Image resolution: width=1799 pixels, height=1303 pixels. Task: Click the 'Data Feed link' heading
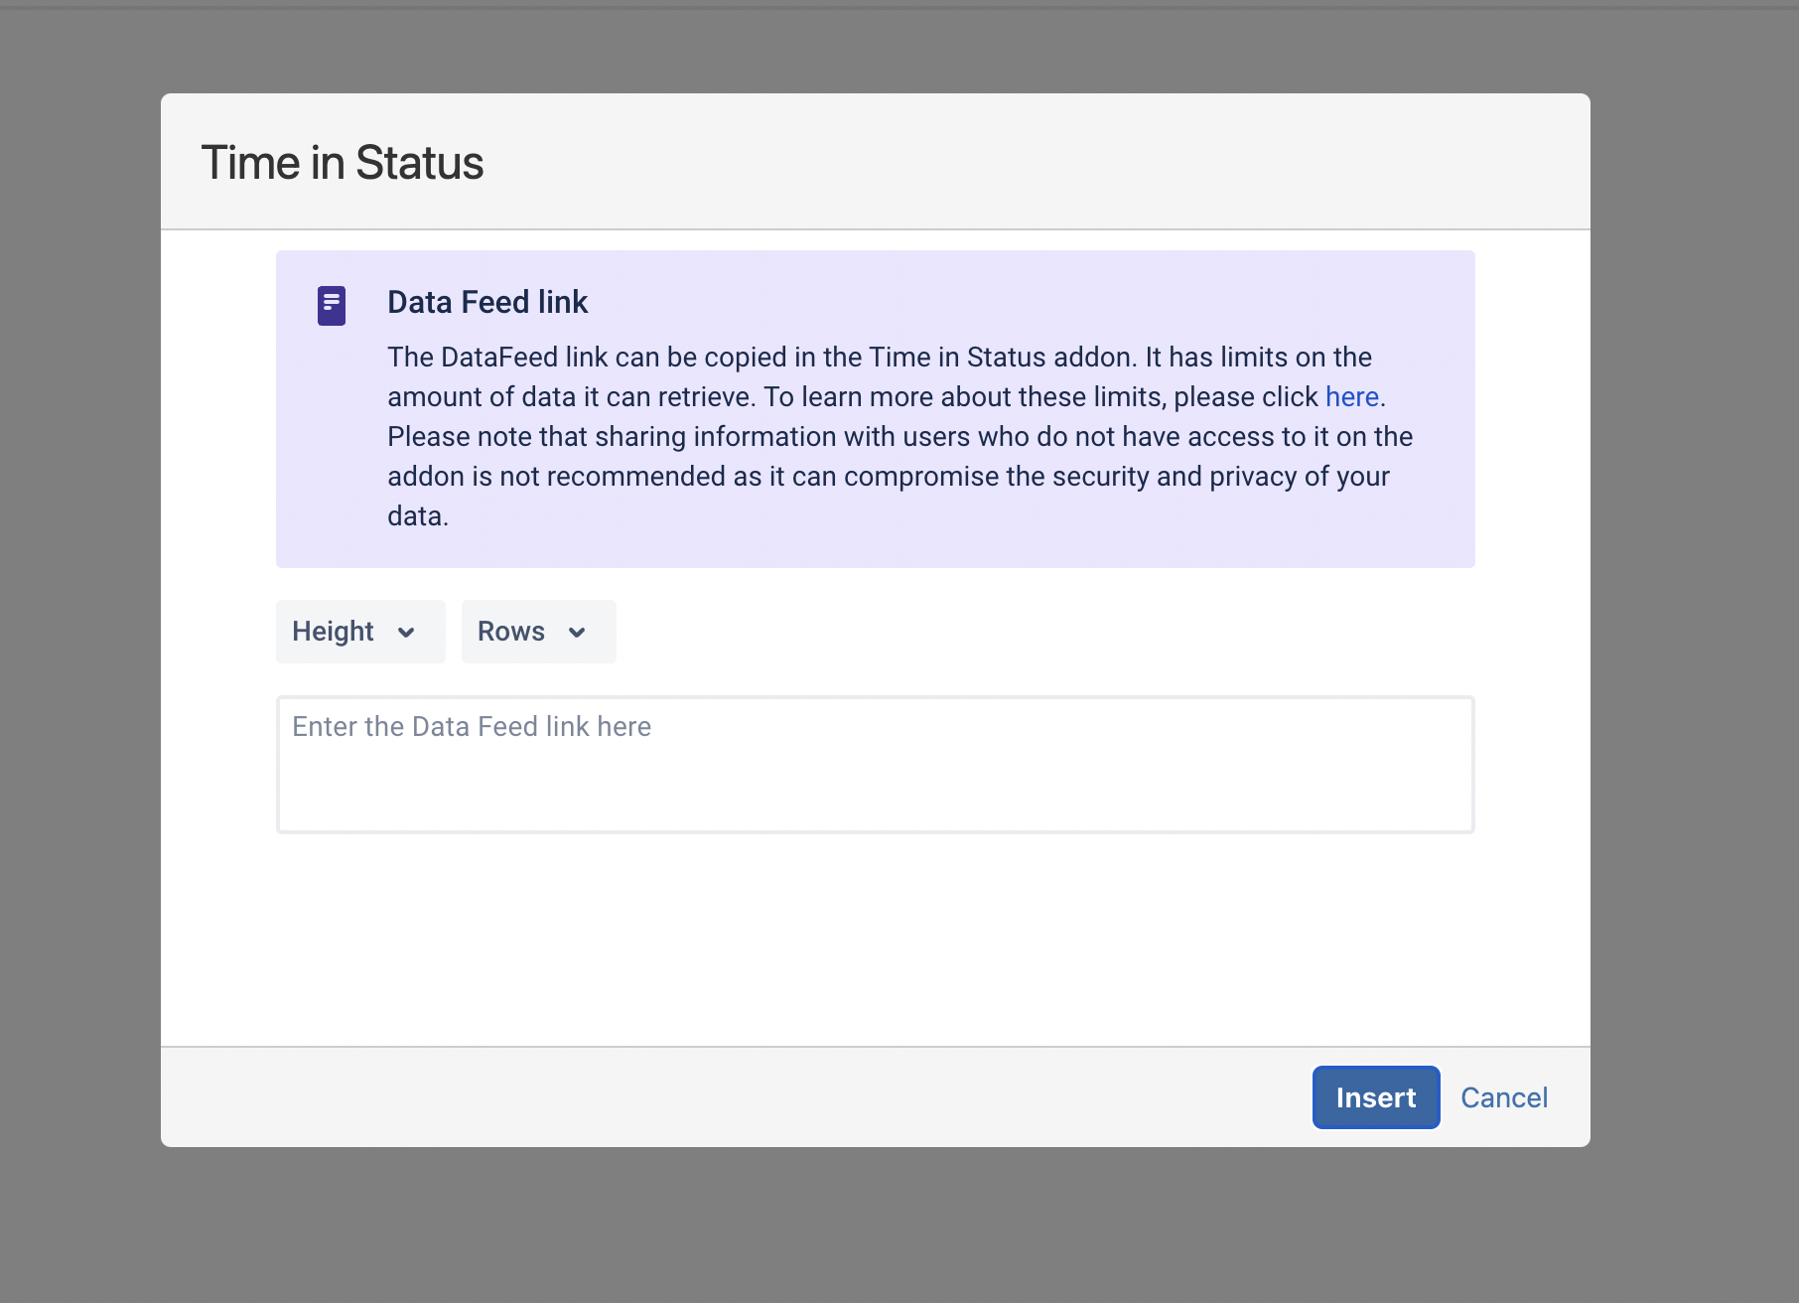coord(487,302)
